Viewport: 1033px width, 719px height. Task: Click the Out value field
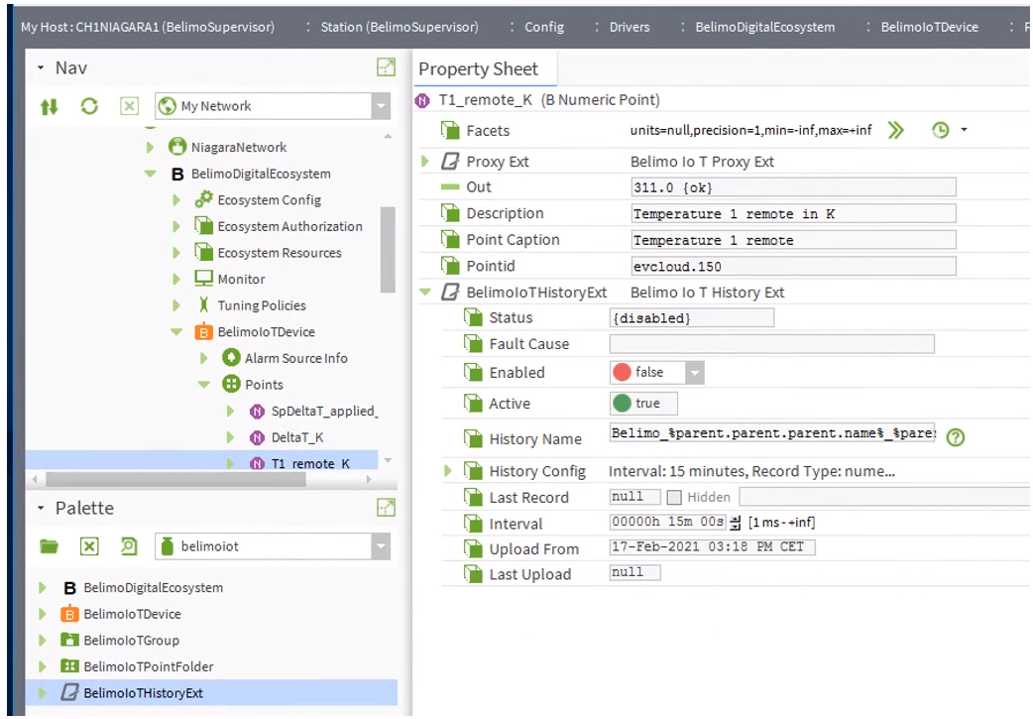coord(793,187)
